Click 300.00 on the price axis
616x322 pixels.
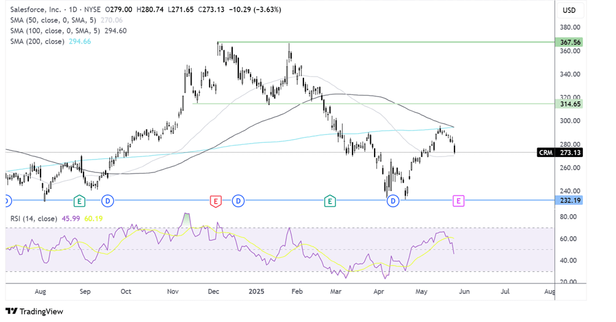[x=570, y=121]
